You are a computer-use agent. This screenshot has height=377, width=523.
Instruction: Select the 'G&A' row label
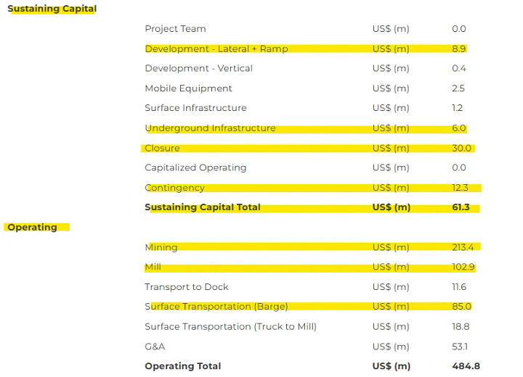pos(155,347)
